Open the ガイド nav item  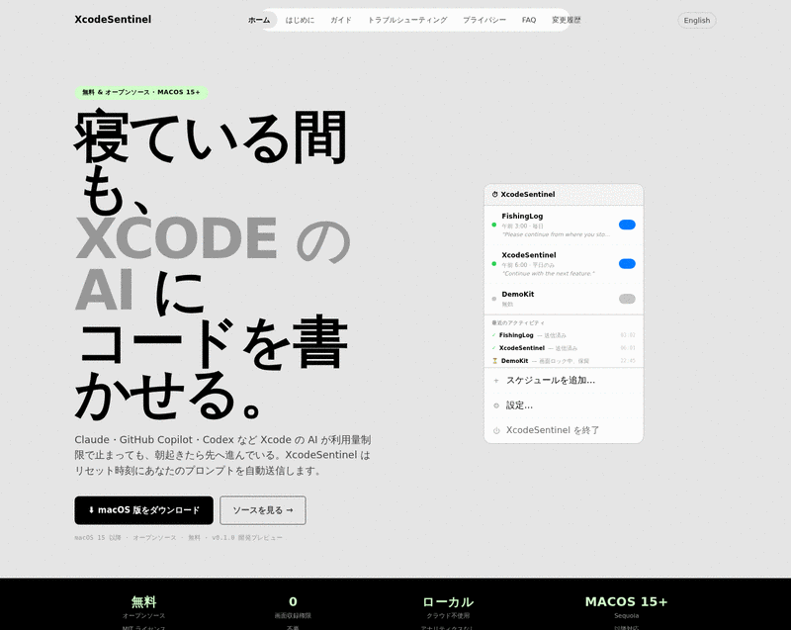341,20
